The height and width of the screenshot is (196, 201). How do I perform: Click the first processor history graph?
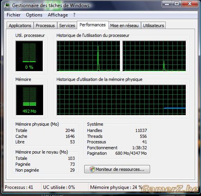(x=88, y=56)
